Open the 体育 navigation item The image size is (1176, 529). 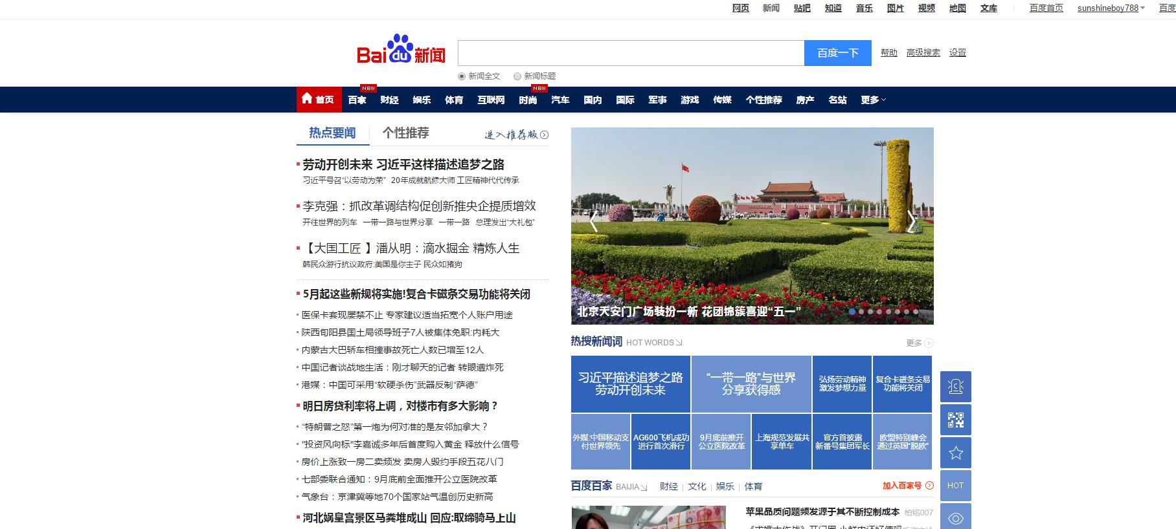pos(454,100)
